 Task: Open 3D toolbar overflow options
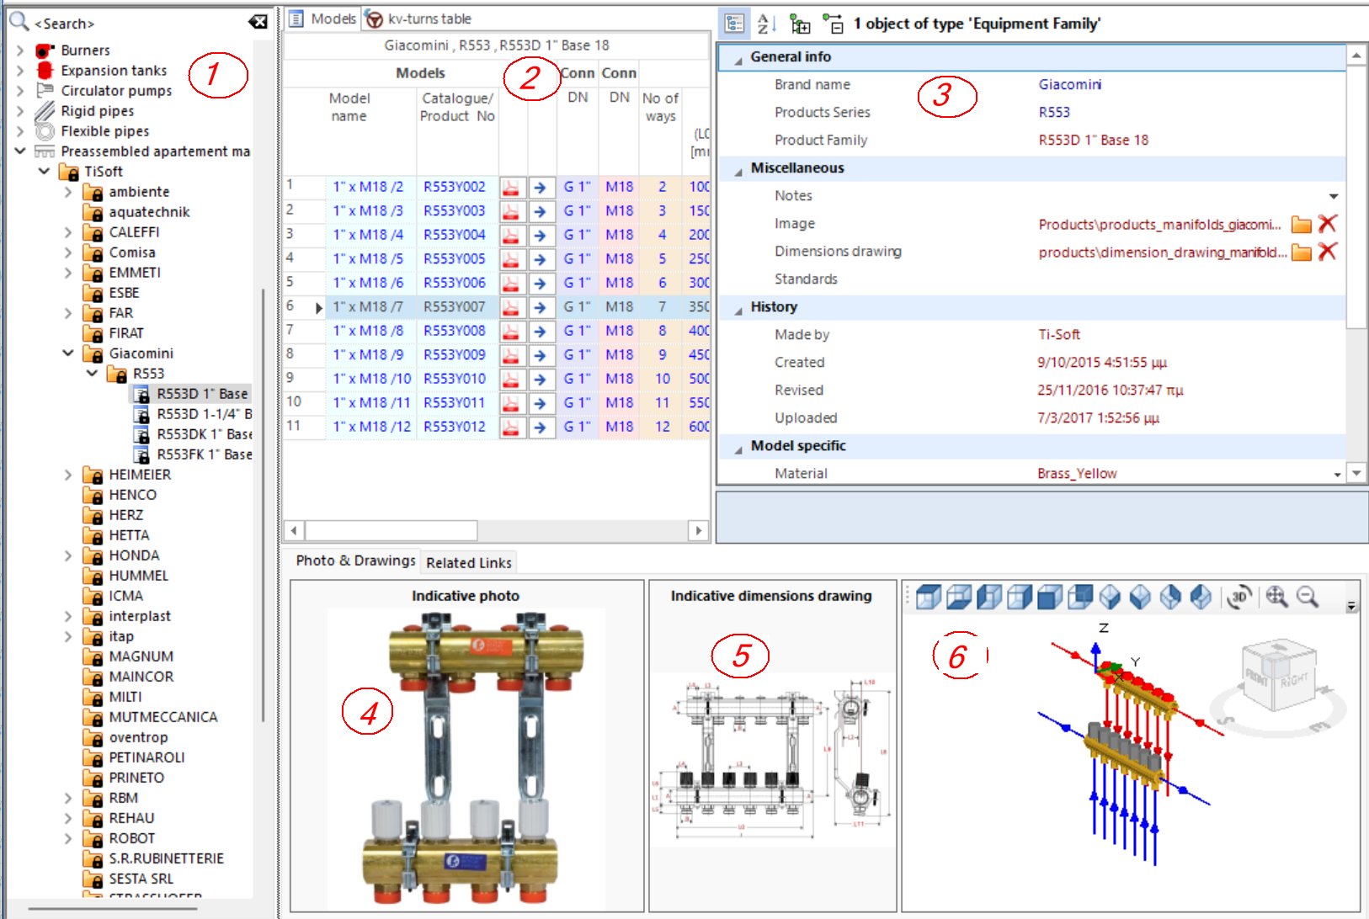coord(1351,606)
